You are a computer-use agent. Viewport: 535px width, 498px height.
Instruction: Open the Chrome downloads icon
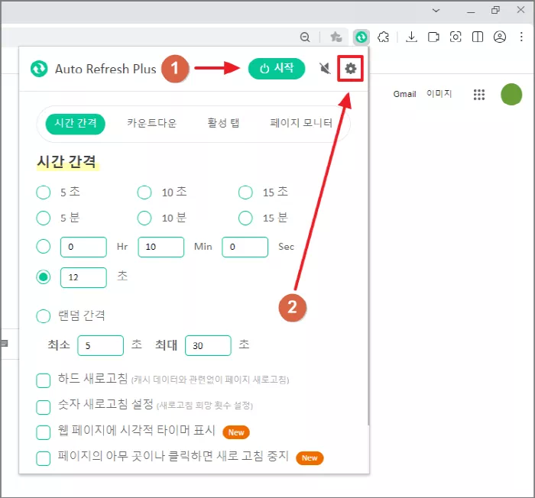point(411,37)
